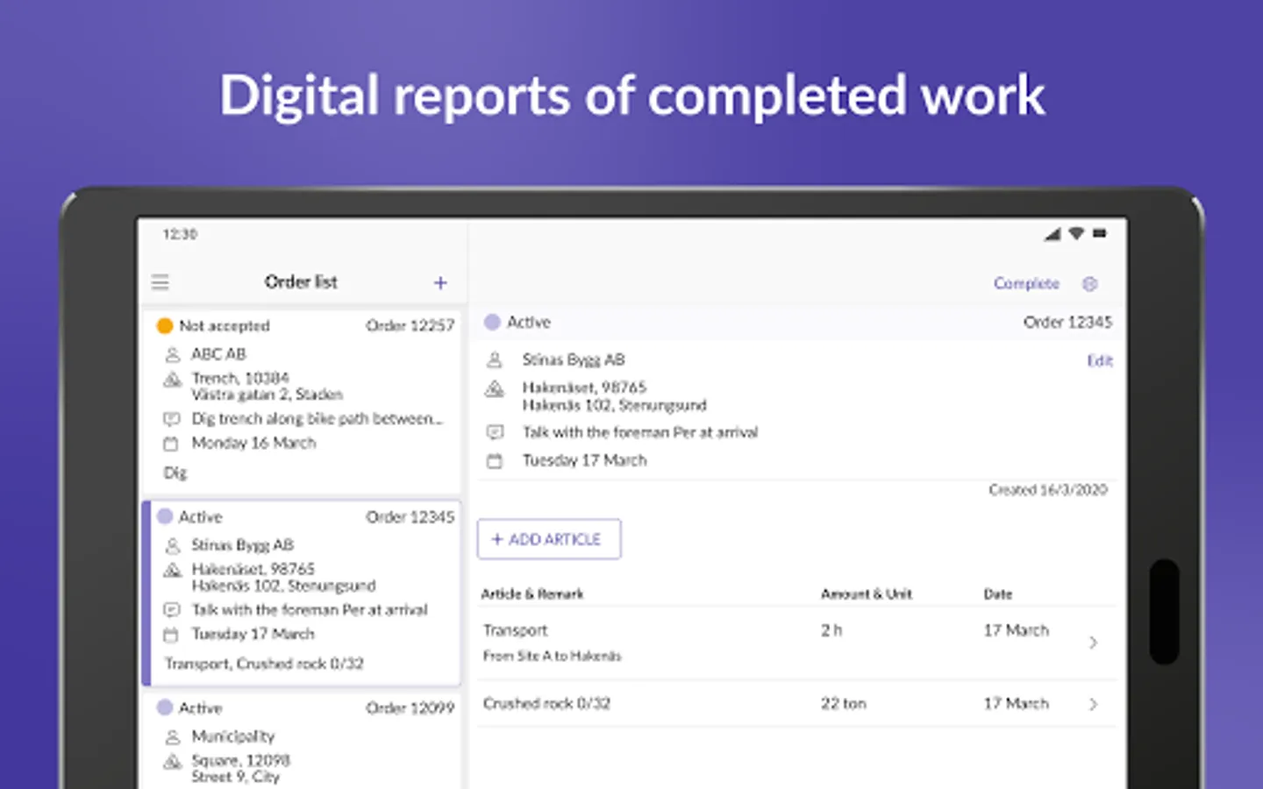Open settings gear next to Complete
Viewport: 1263px width, 789px height.
(x=1090, y=284)
